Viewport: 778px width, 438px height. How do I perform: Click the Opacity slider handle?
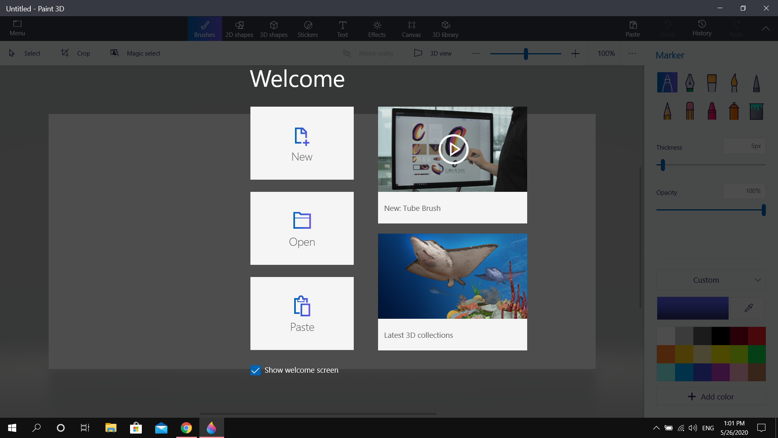(x=763, y=210)
